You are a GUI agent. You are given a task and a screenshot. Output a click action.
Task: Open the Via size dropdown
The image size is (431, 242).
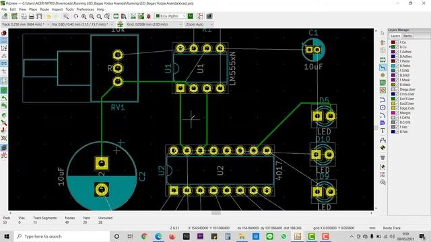click(x=82, y=24)
